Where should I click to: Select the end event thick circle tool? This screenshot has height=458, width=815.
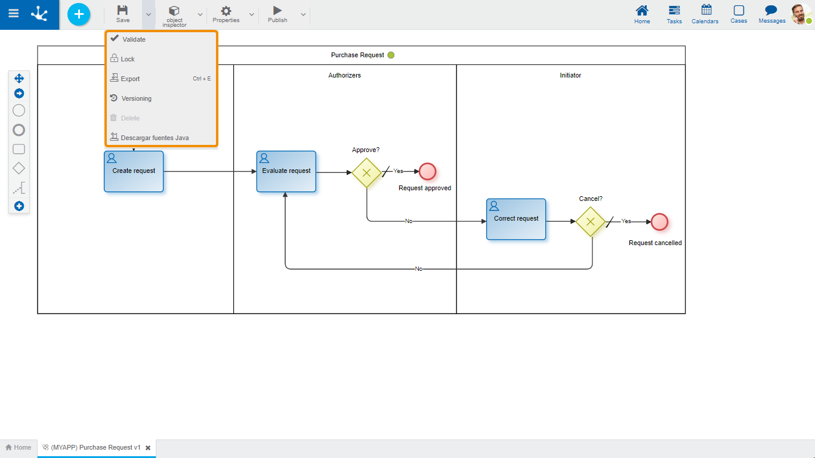tap(19, 130)
